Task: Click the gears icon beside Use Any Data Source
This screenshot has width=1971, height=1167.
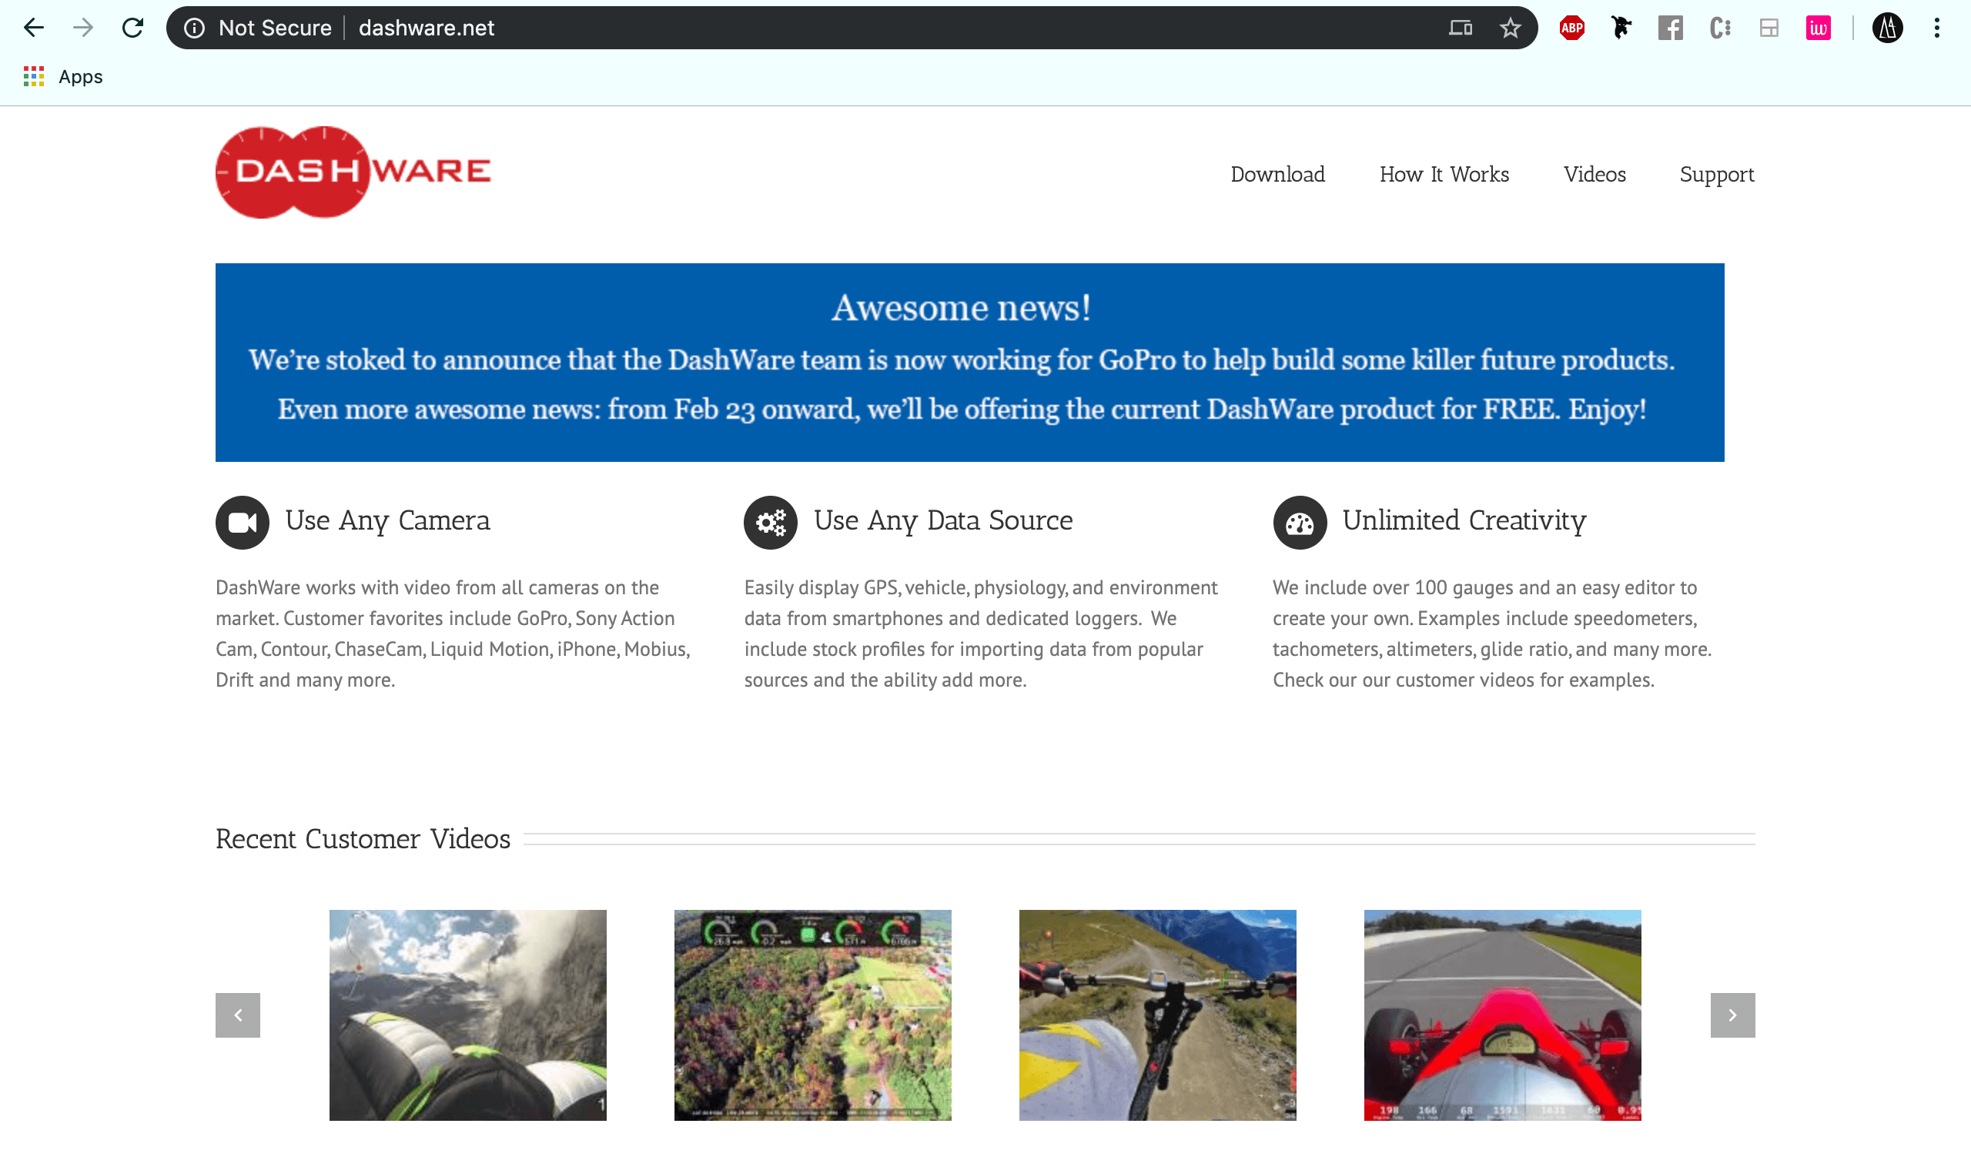Action: coord(770,521)
